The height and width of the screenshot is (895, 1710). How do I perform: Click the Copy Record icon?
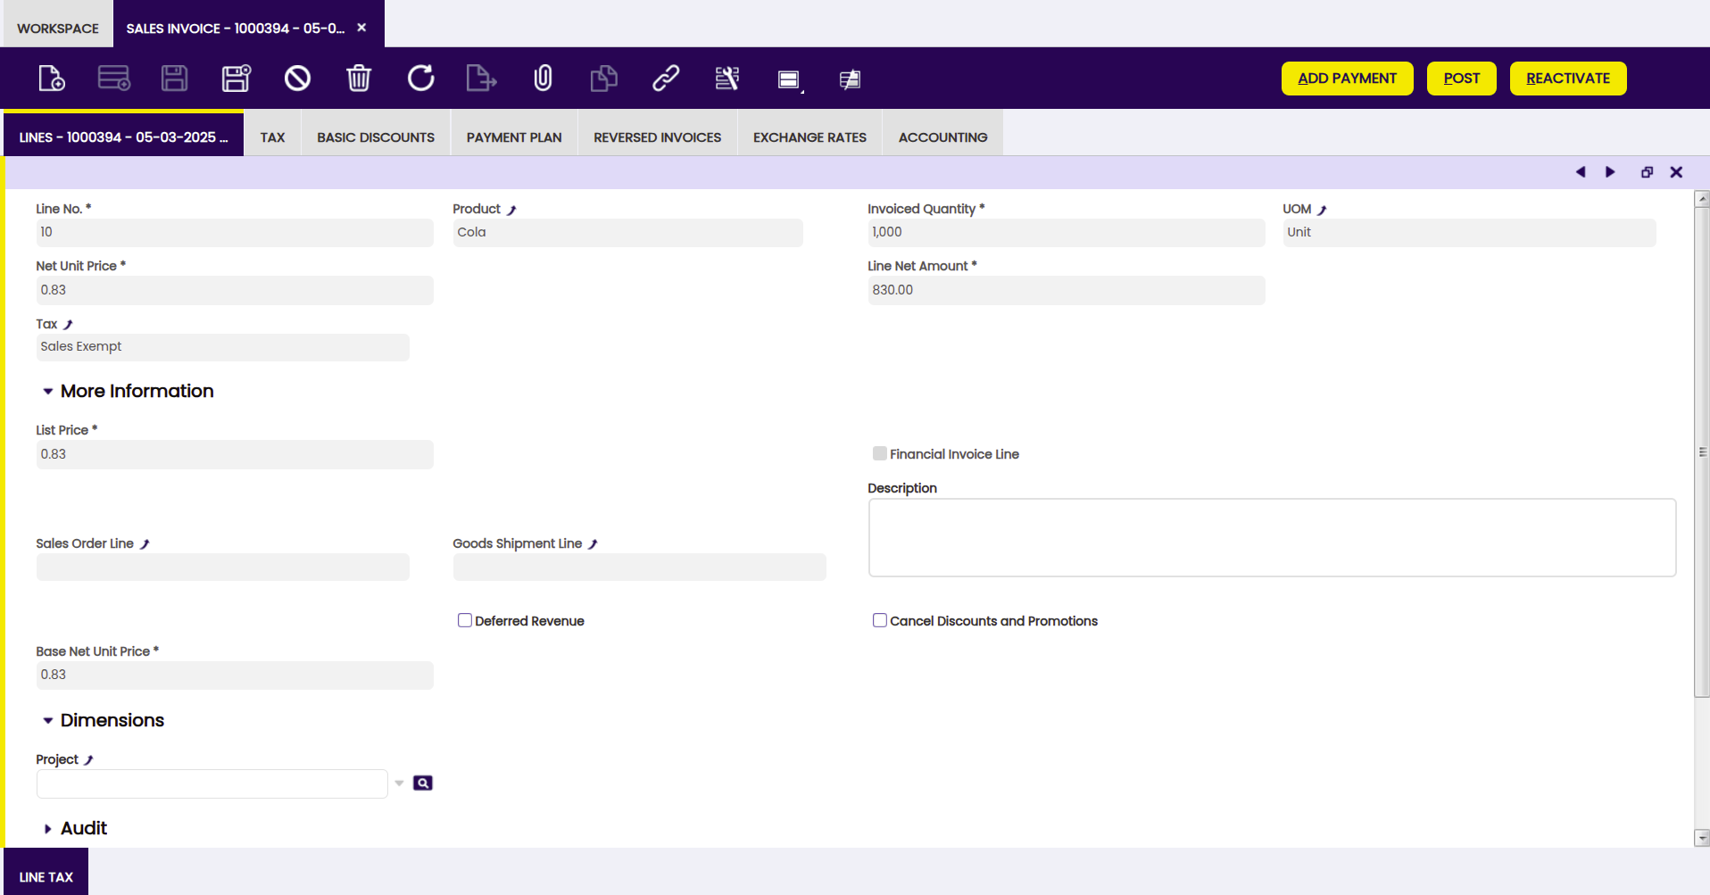click(x=604, y=79)
